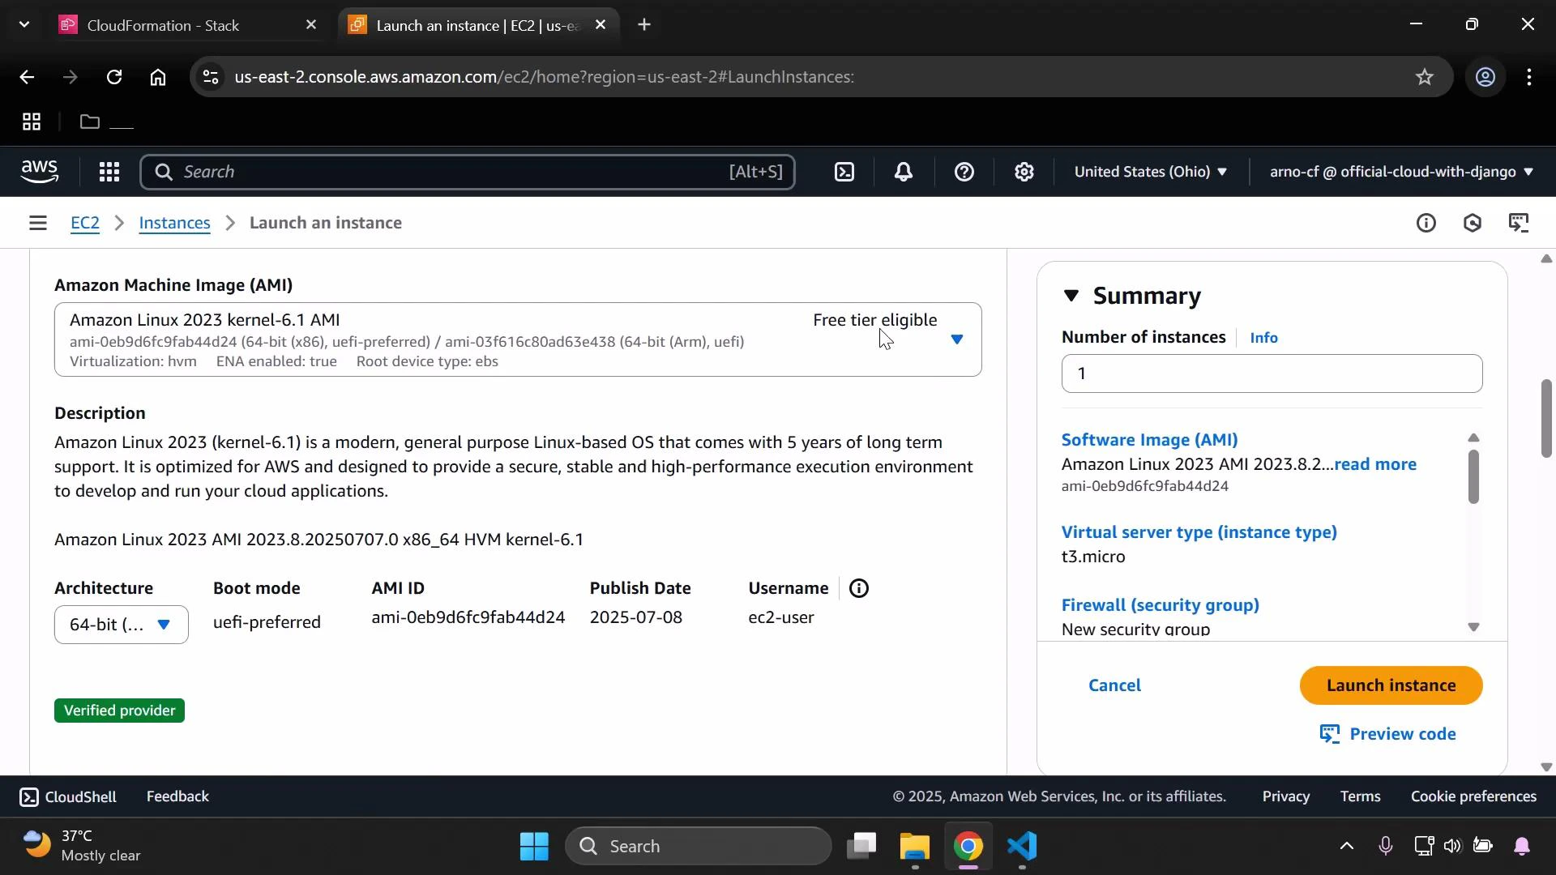Image resolution: width=1556 pixels, height=875 pixels.
Task: Open the read more link for the AMI
Action: pos(1376,464)
